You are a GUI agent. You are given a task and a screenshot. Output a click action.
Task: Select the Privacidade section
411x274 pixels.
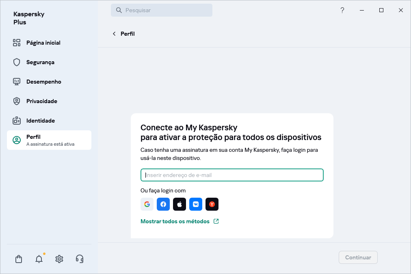pyautogui.click(x=42, y=101)
